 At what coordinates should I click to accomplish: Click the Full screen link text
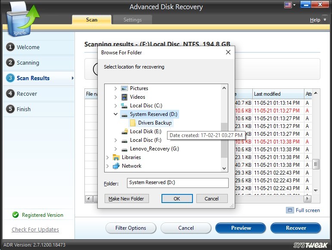point(307,210)
